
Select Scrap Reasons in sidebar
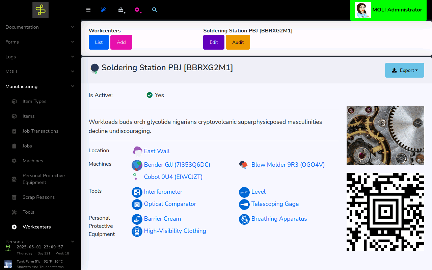tap(38, 197)
